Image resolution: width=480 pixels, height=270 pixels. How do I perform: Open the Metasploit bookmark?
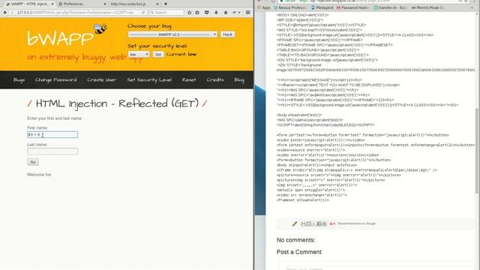tap(322, 7)
